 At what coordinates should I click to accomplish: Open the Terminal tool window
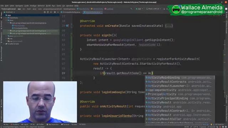click(65, 124)
